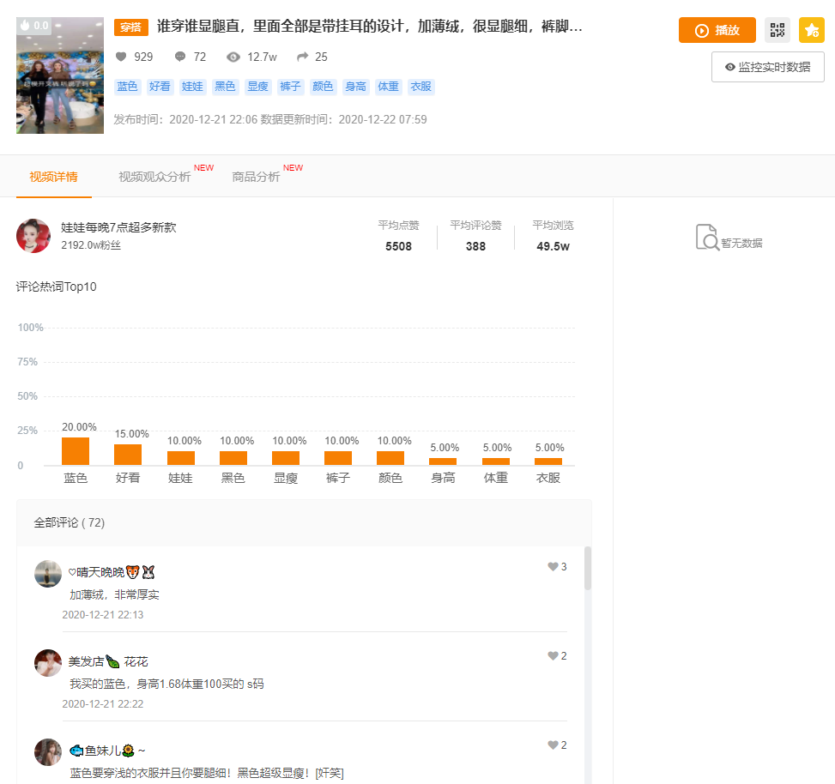
Task: Click the 暂无数据 magnifier icon
Action: coord(705,239)
